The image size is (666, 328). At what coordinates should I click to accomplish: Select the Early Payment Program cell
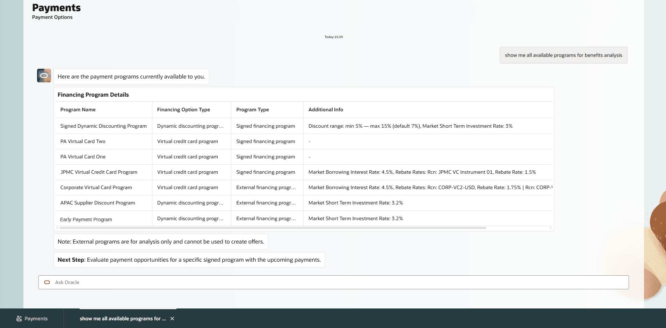click(103, 219)
